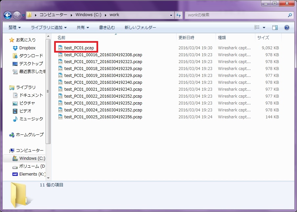Image resolution: width=297 pixels, height=212 pixels.
Task: Toggle the preview pane
Action: [275, 28]
